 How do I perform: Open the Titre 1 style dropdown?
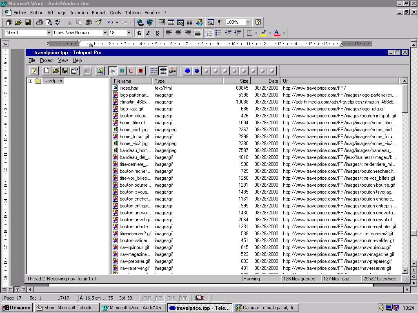(49, 33)
